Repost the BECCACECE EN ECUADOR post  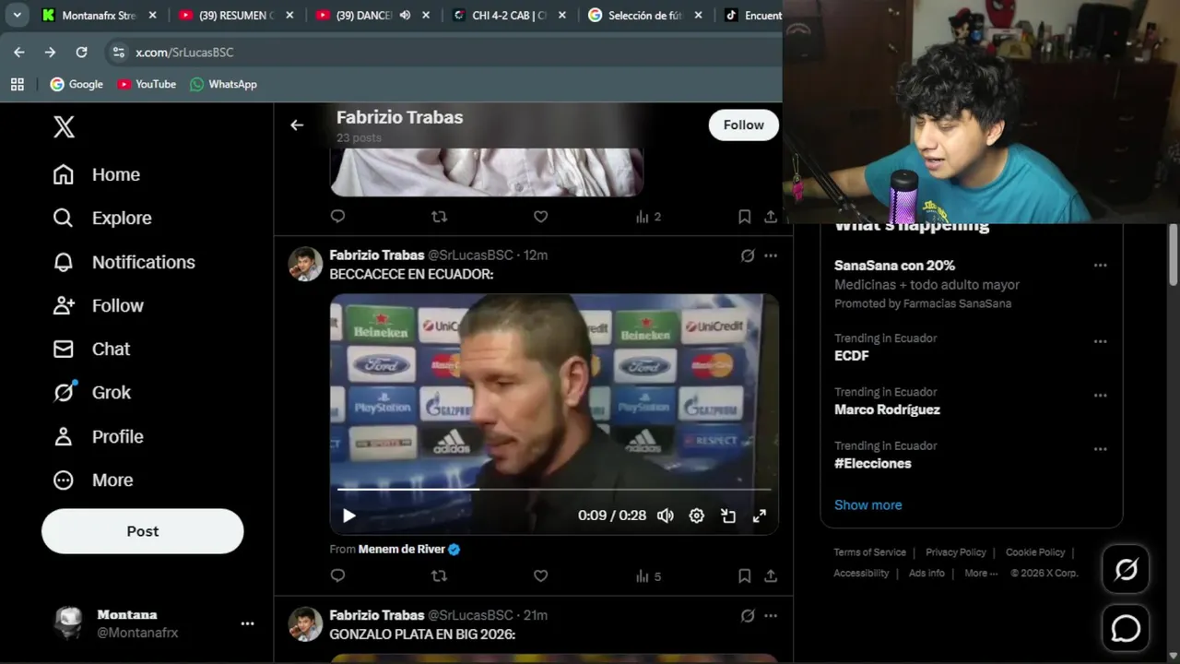[x=439, y=575]
